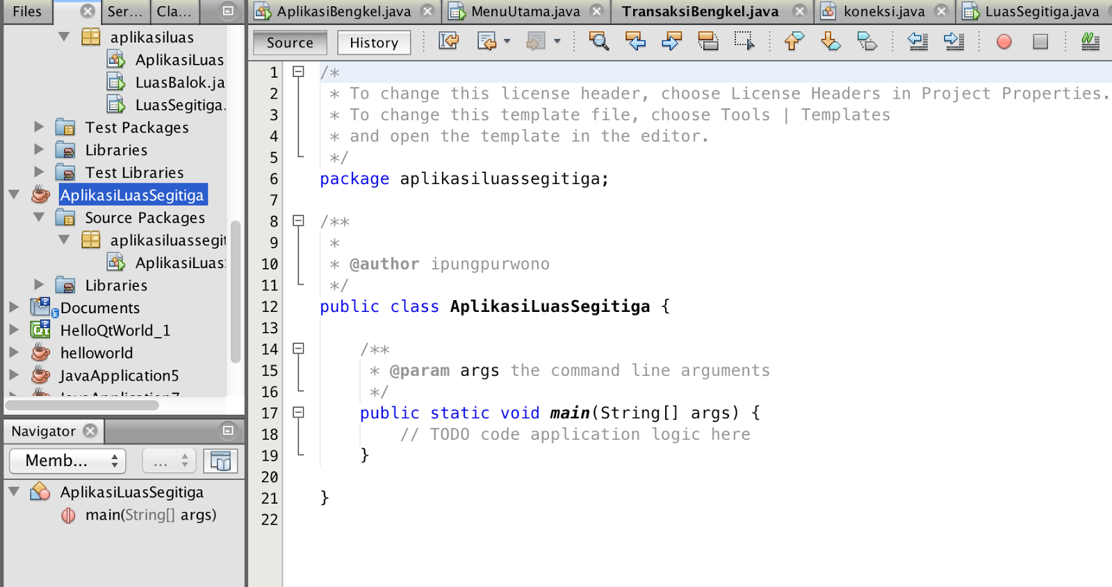Click Shift Line Right icon
The height and width of the screenshot is (587, 1112).
954,42
